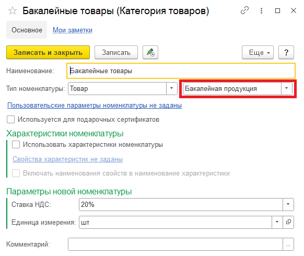Viewport: 304px width, 256px height.
Task: Open the Еще menu button
Action: (x=258, y=52)
